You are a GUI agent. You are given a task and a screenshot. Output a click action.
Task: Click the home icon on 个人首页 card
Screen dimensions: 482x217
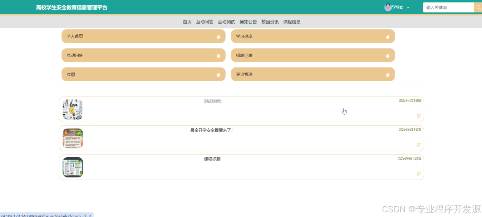point(218,36)
